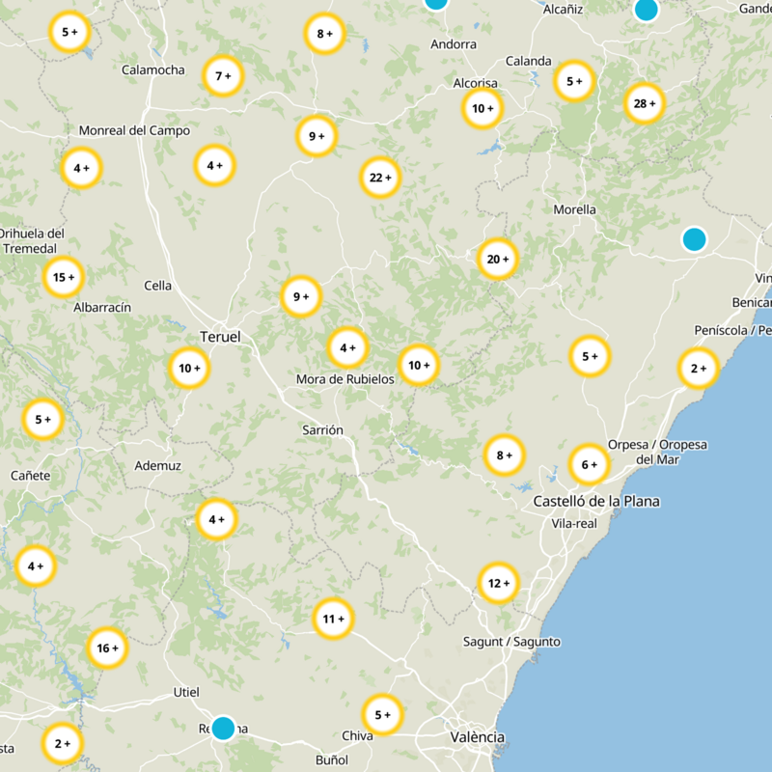Click the Morella town label
The height and width of the screenshot is (772, 772).
click(574, 209)
